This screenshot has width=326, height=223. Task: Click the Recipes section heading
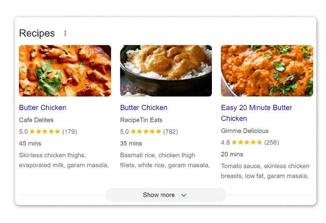tap(37, 33)
